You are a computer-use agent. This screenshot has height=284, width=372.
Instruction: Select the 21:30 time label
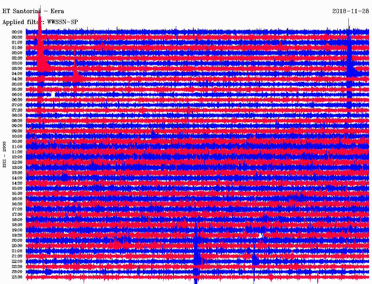pos(17,256)
